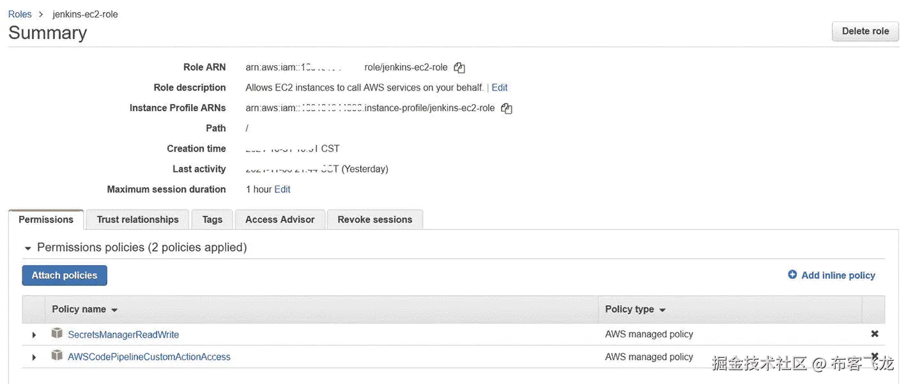Screen dimensions: 906x384
Task: Copy the Instance Profile ARN
Action: click(506, 108)
